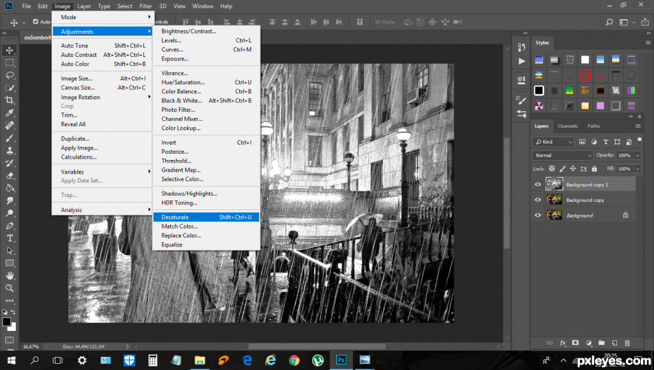Toggle lock position icon
Screen dimensions: 654x370
click(572, 169)
